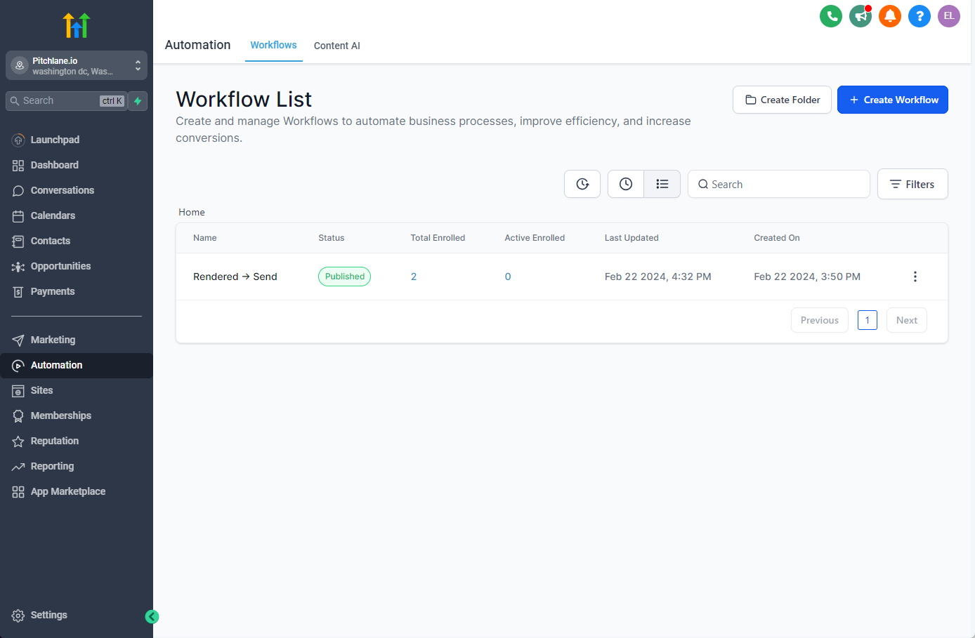The image size is (975, 638).
Task: Open the Rendered → Send workflow
Action: coord(235,277)
